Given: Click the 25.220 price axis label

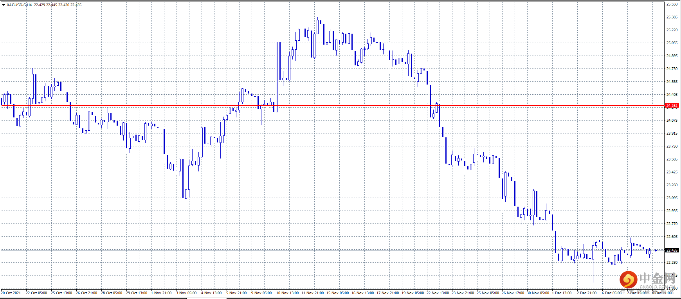Looking at the screenshot, I should coord(672,30).
